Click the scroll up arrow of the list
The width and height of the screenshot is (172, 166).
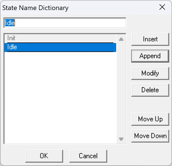(x=121, y=39)
